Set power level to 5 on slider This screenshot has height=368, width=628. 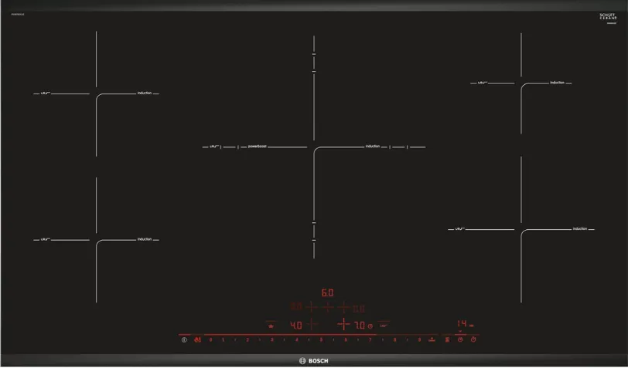click(320, 339)
